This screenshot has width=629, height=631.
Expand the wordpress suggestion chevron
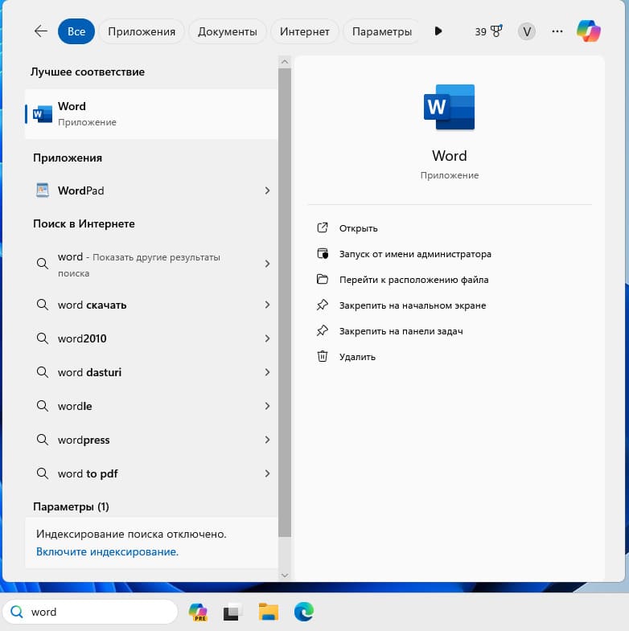tap(267, 440)
